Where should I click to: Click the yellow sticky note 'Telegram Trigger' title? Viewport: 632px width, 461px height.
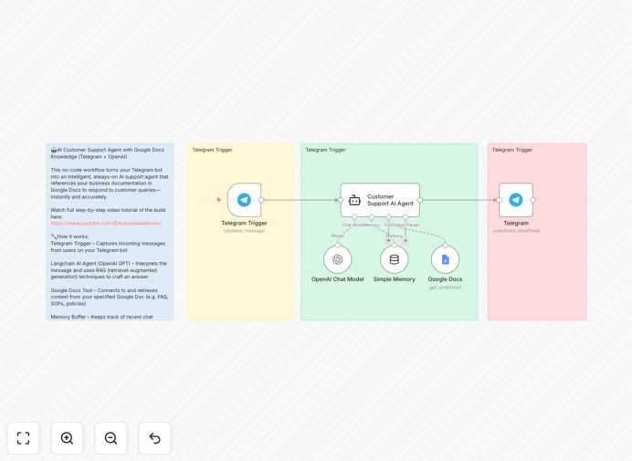[212, 150]
